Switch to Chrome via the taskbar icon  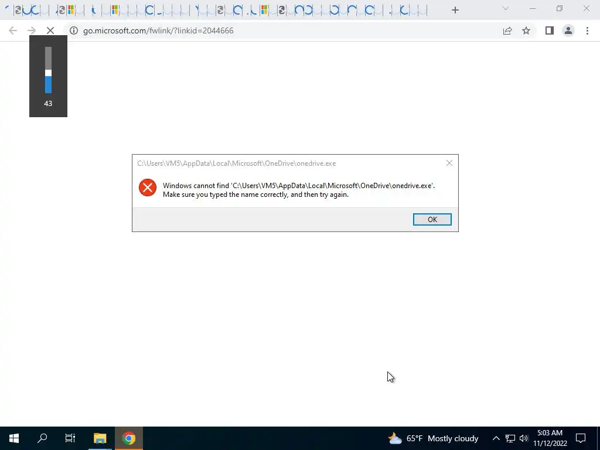pyautogui.click(x=128, y=438)
